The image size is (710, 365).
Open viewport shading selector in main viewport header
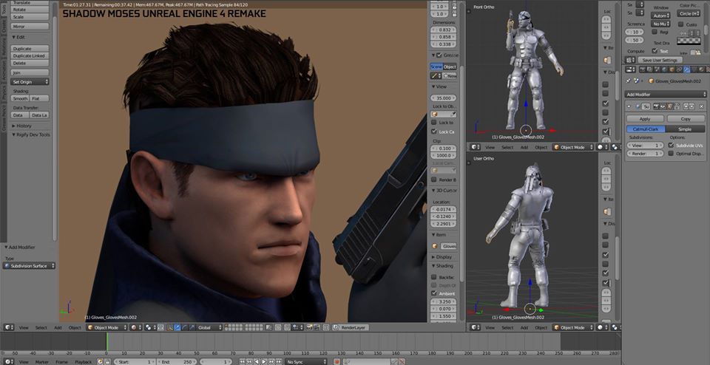coord(136,327)
